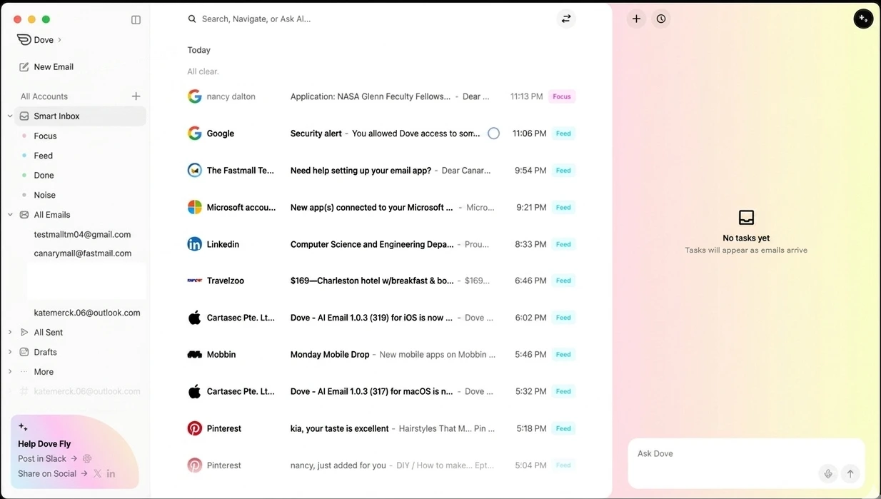881x499 pixels.
Task: Click the Travelzoo sender logo
Action: [x=194, y=281]
